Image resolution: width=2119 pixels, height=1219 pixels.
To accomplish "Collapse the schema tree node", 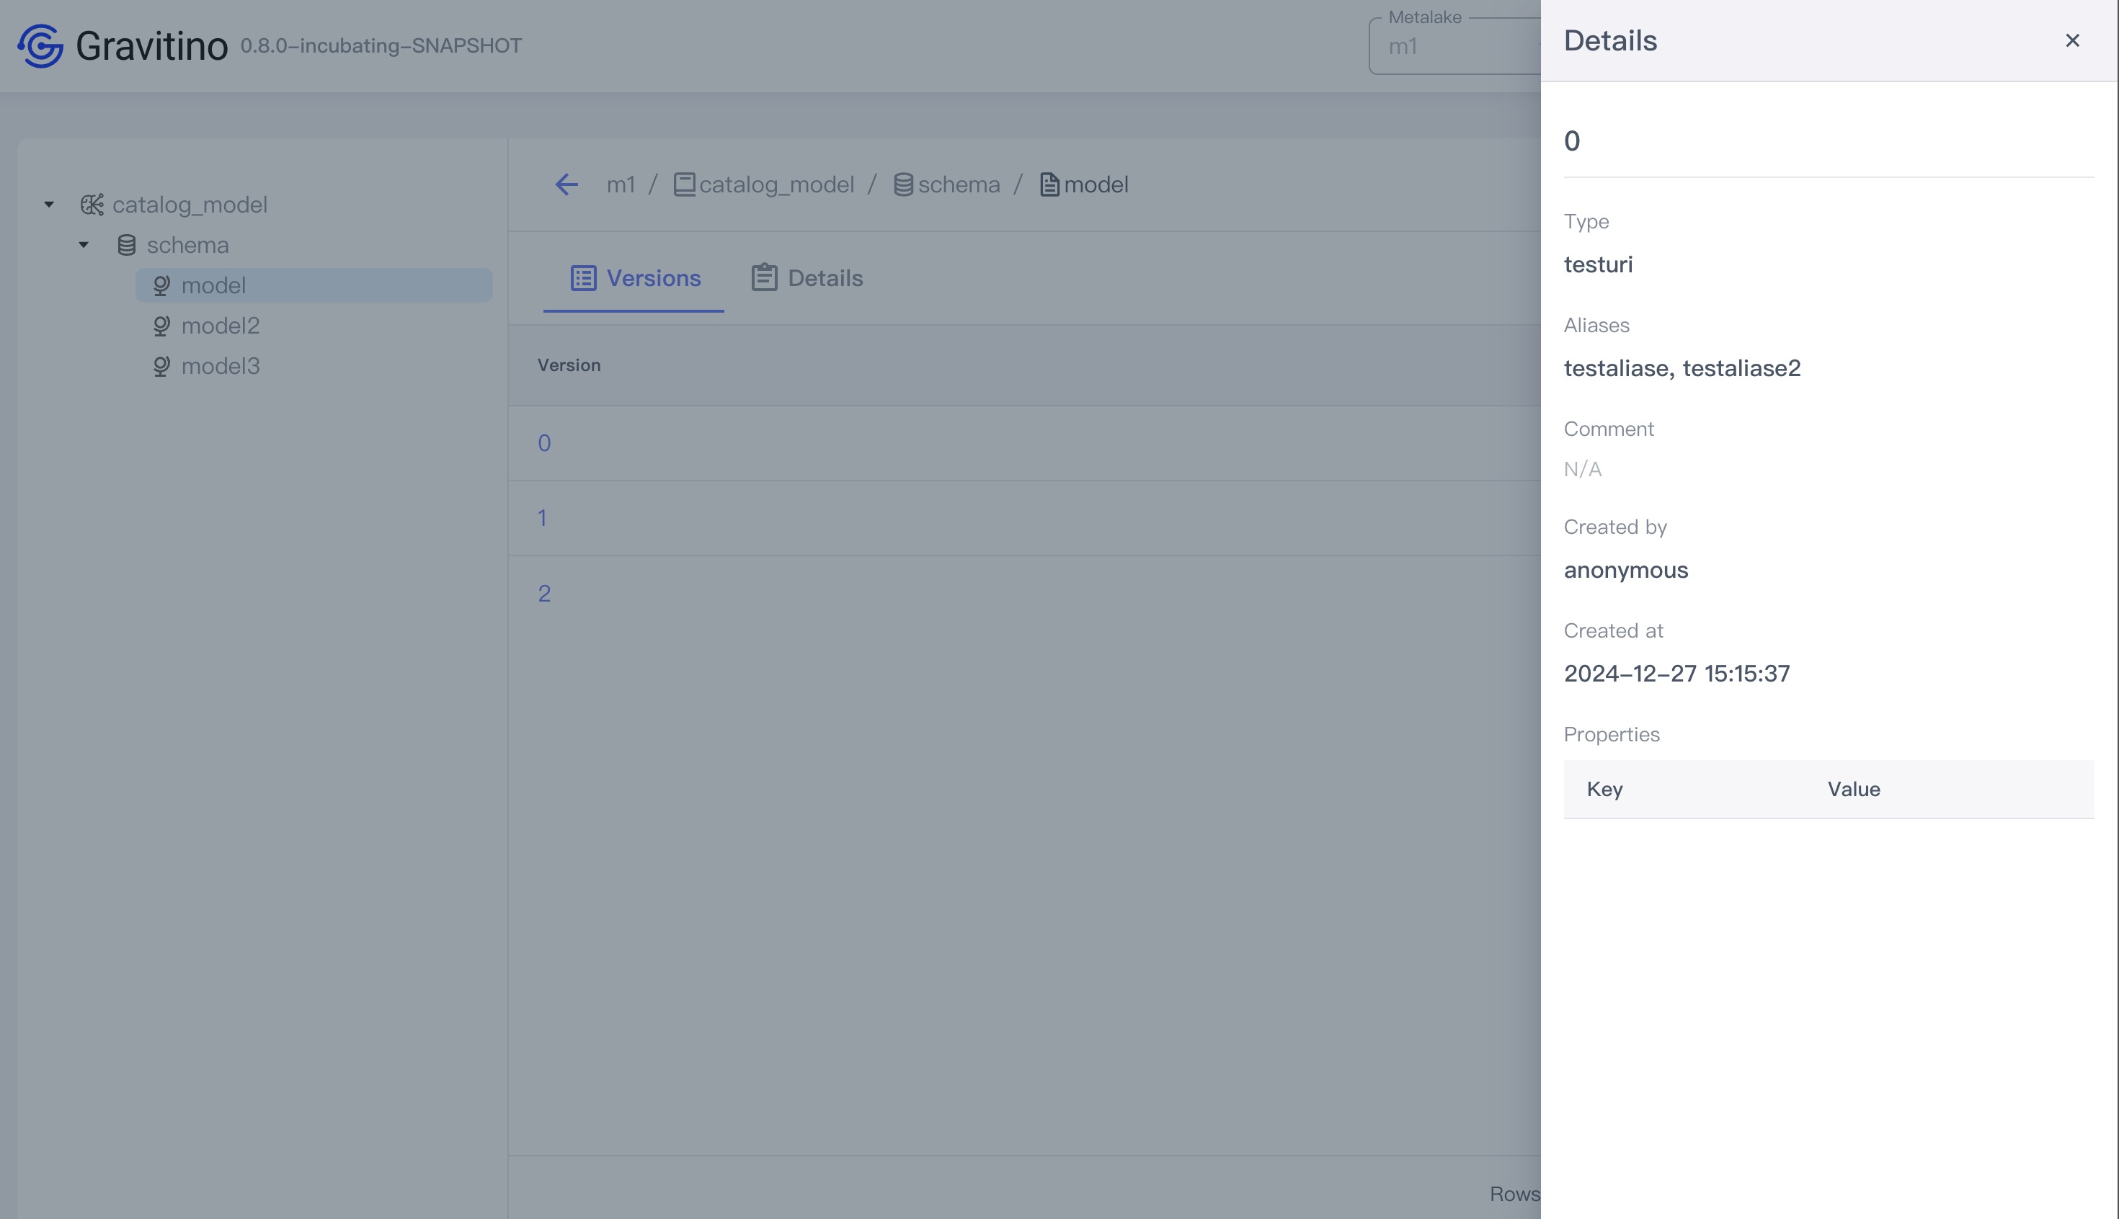I will click(84, 245).
